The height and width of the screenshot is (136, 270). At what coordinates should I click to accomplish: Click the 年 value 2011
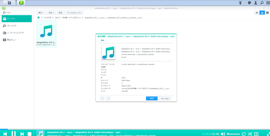coord(124,78)
